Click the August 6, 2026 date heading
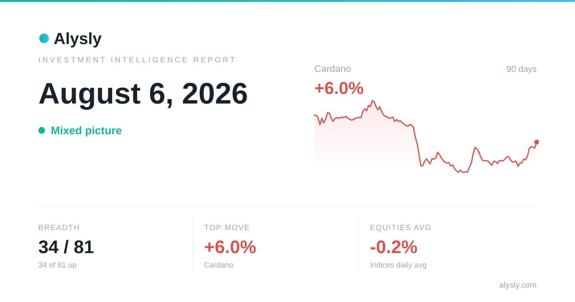The image size is (575, 302). (x=143, y=93)
